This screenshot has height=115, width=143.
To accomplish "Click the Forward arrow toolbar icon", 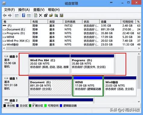I will pyautogui.click(x=10, y=16).
